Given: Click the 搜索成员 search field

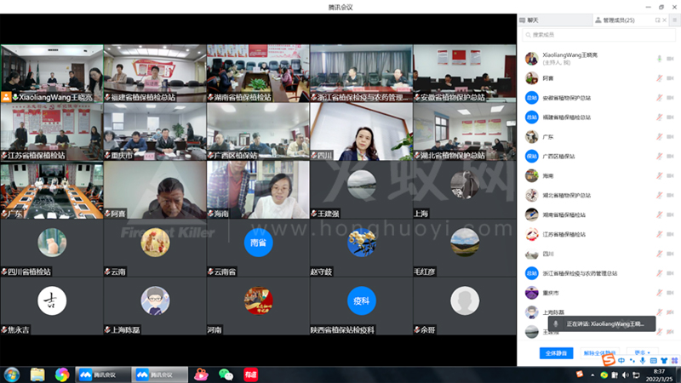Looking at the screenshot, I should pos(596,35).
